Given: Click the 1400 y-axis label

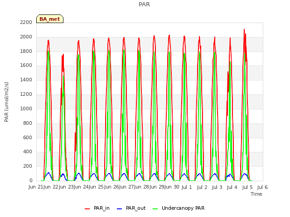Looking at the screenshot, I should coord(26,80).
